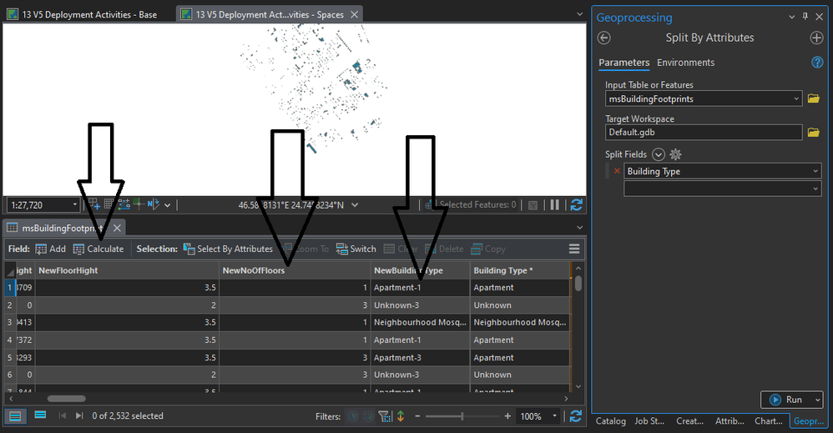Open the Chart pane tab

pos(769,420)
